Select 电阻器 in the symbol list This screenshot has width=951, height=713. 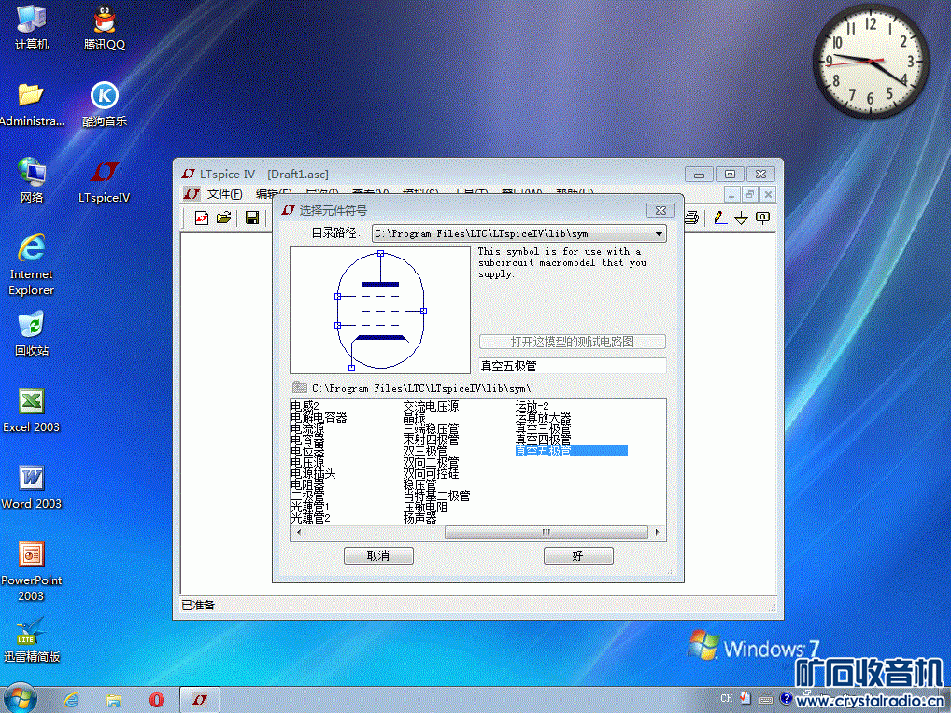click(x=307, y=484)
